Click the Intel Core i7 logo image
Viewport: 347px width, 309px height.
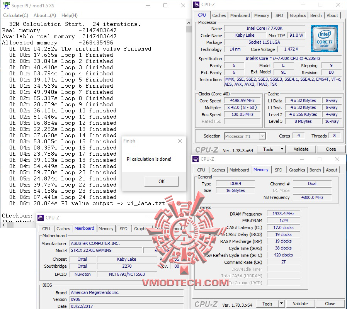tap(325, 39)
